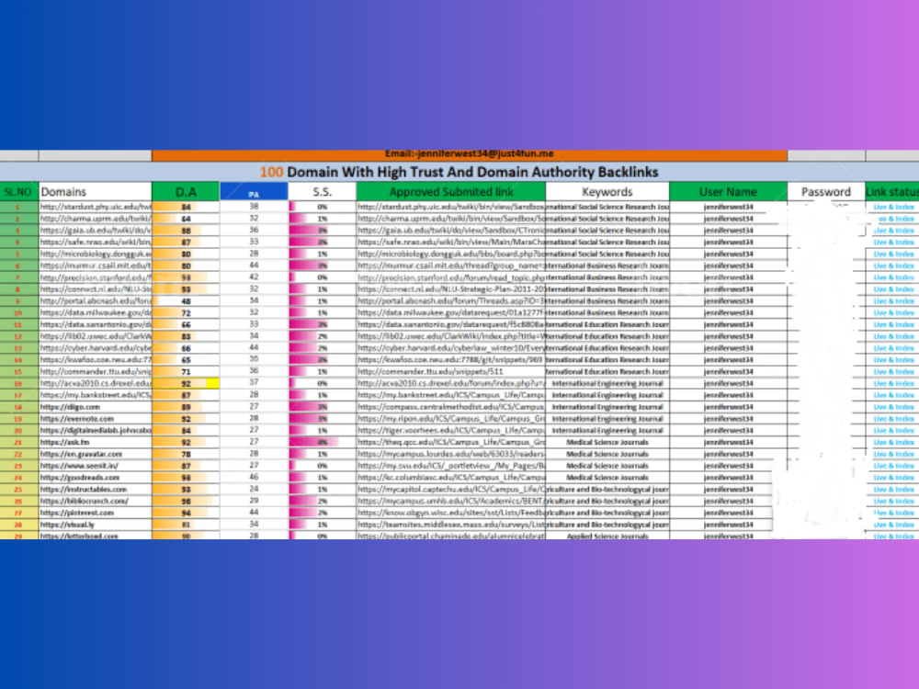The image size is (919, 689).
Task: Select the goodreads.com domain cell
Action: pyautogui.click(x=95, y=477)
